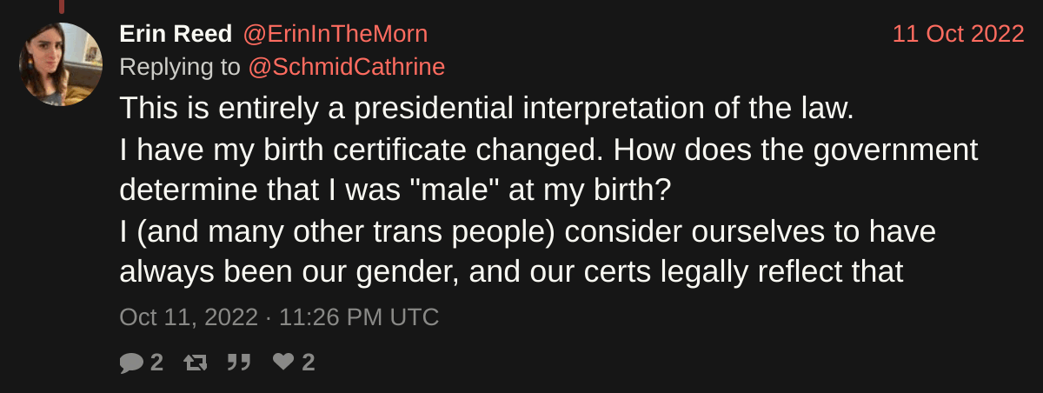
Task: Click the reply speech bubble icon
Action: click(x=130, y=362)
